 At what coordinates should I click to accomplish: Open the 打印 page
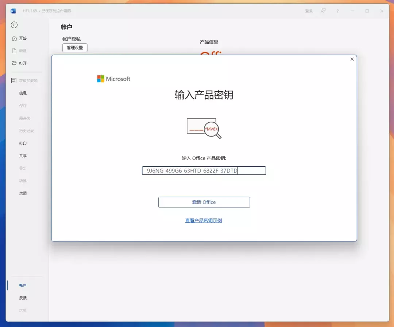tap(23, 143)
